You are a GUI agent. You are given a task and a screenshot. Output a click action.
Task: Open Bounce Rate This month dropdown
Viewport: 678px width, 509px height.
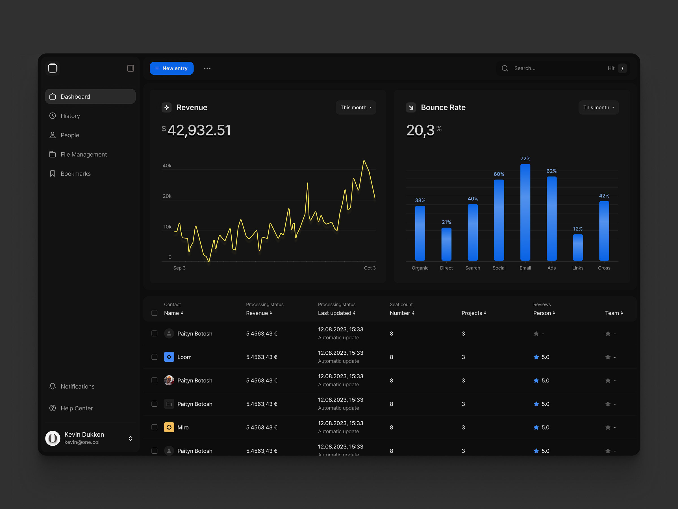pyautogui.click(x=599, y=107)
